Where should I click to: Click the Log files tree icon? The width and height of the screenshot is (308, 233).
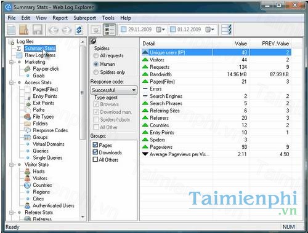[x=11, y=42]
